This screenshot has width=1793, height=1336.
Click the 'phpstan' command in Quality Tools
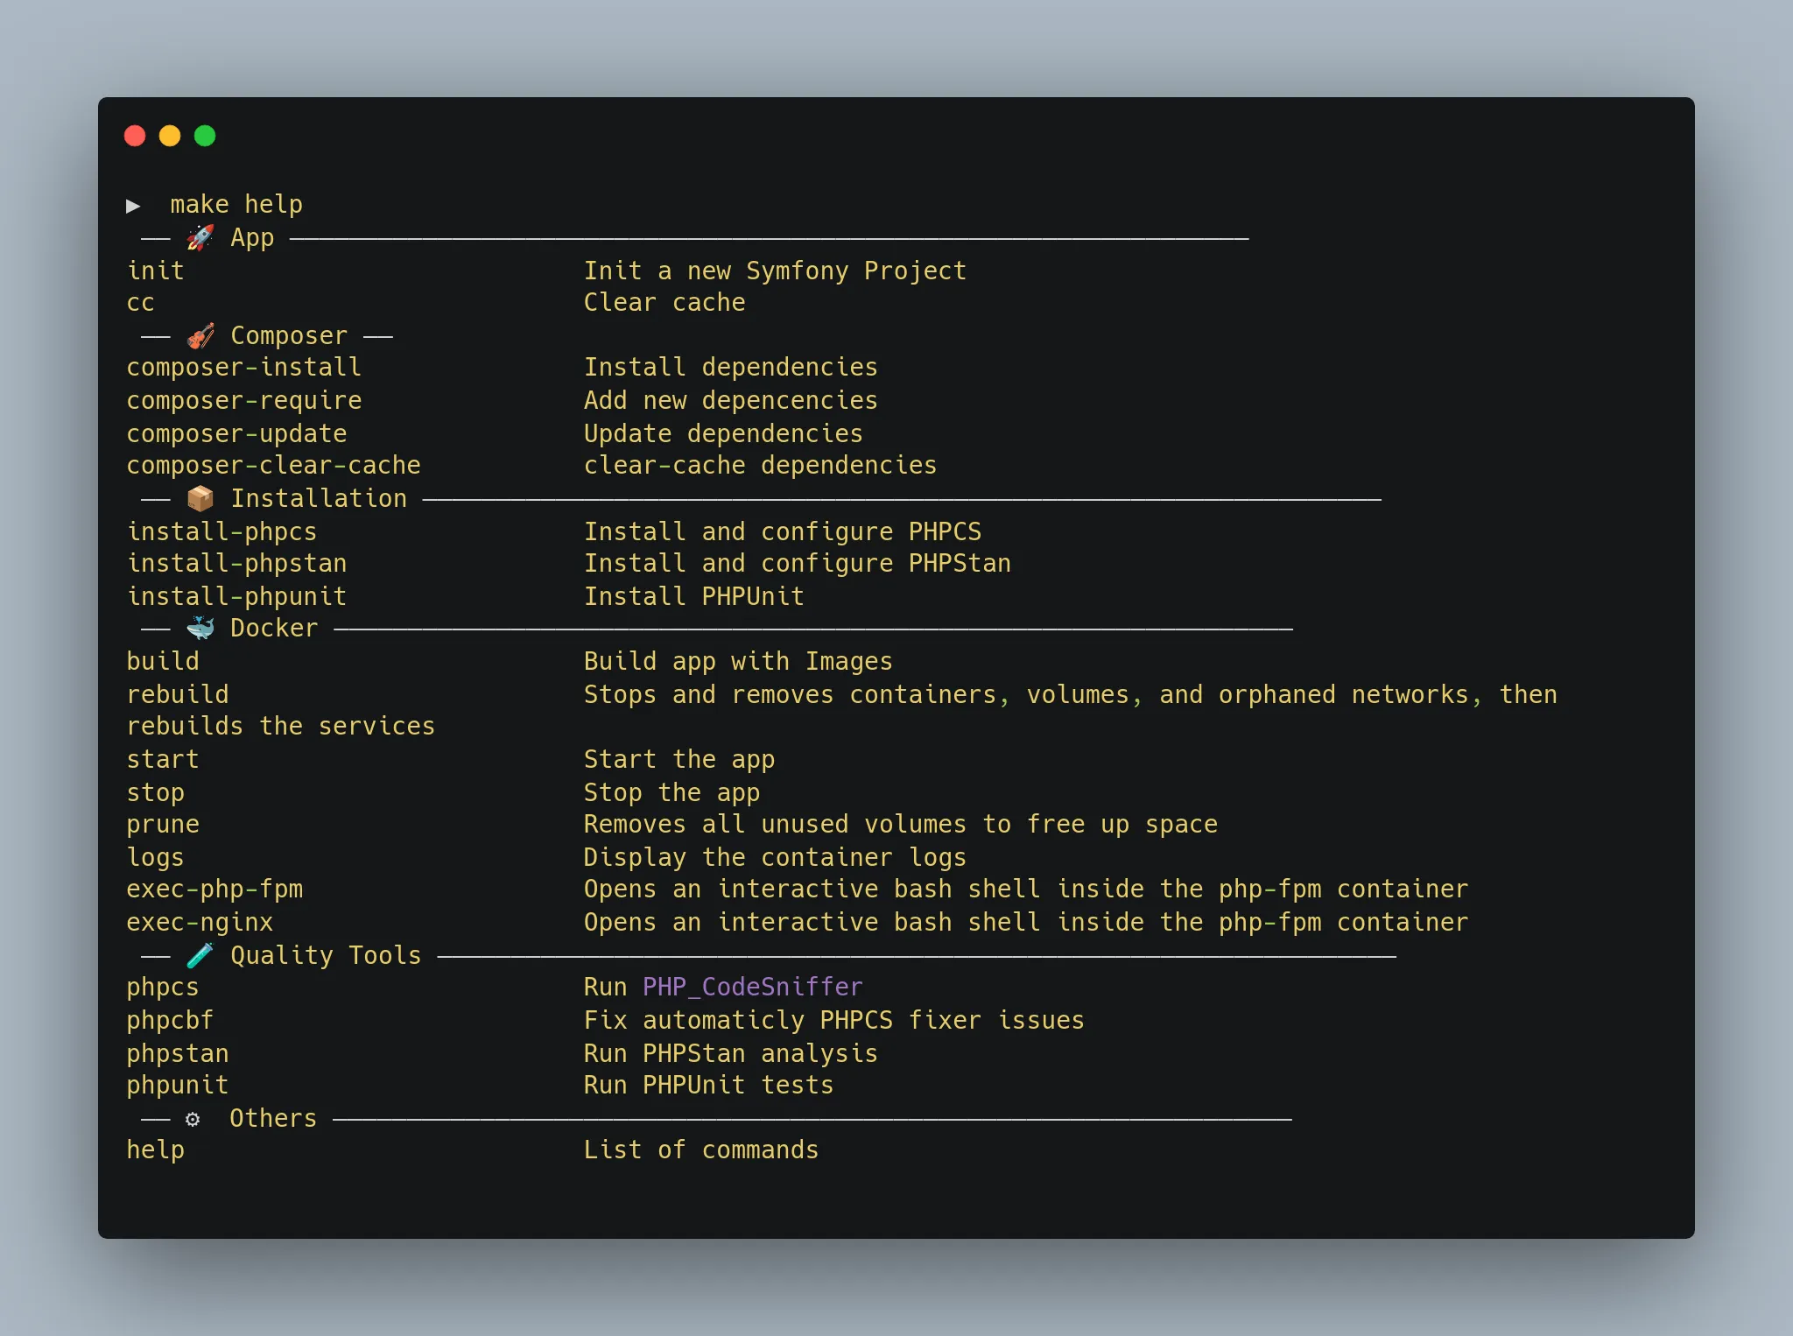point(178,1054)
